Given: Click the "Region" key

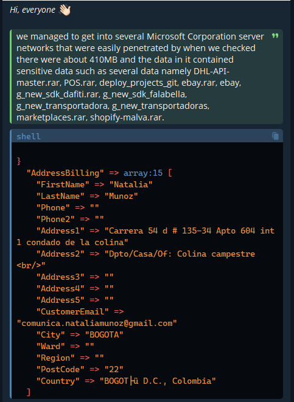Looking at the screenshot, I should [x=55, y=358].
